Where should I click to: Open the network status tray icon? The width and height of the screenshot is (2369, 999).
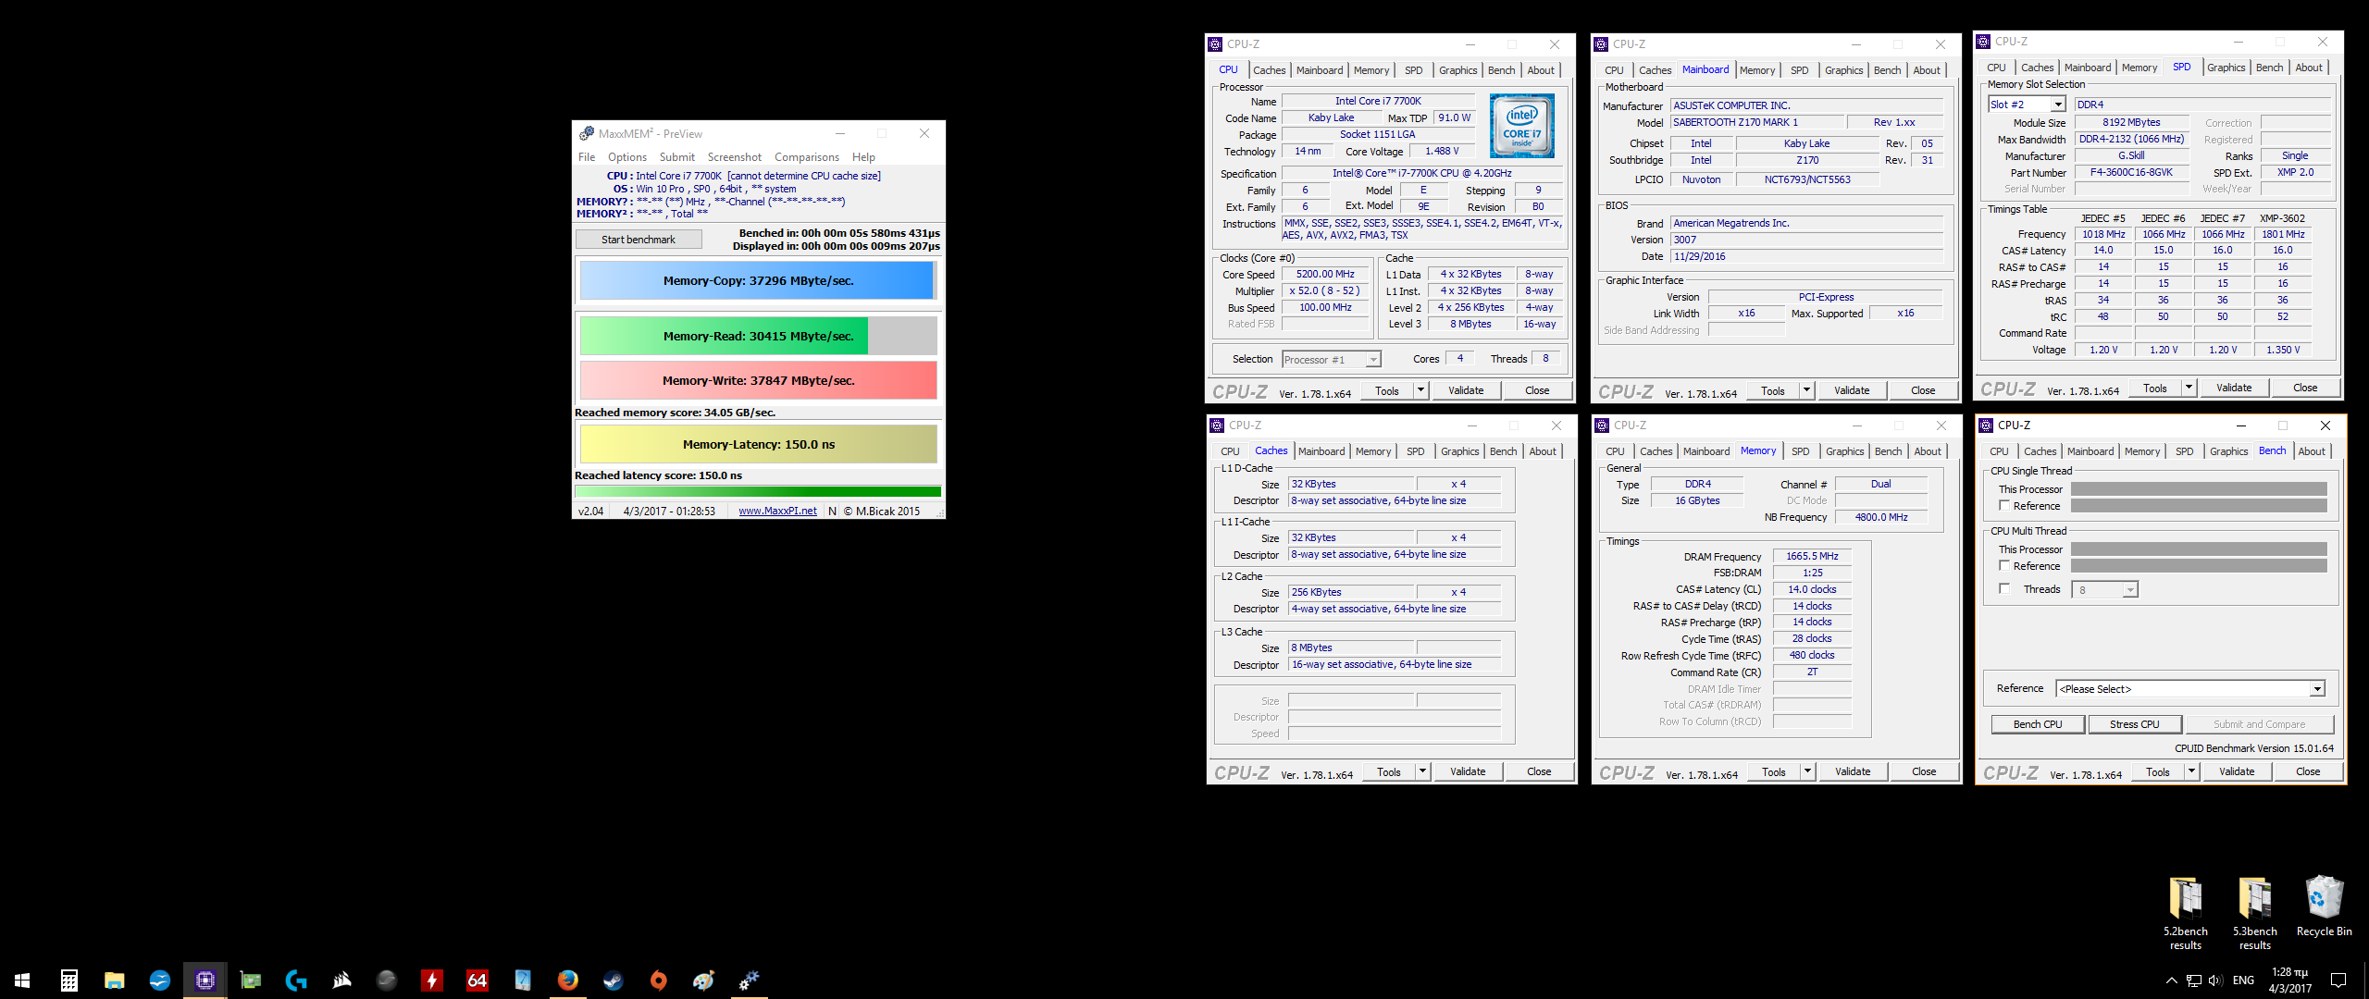coord(2194,980)
